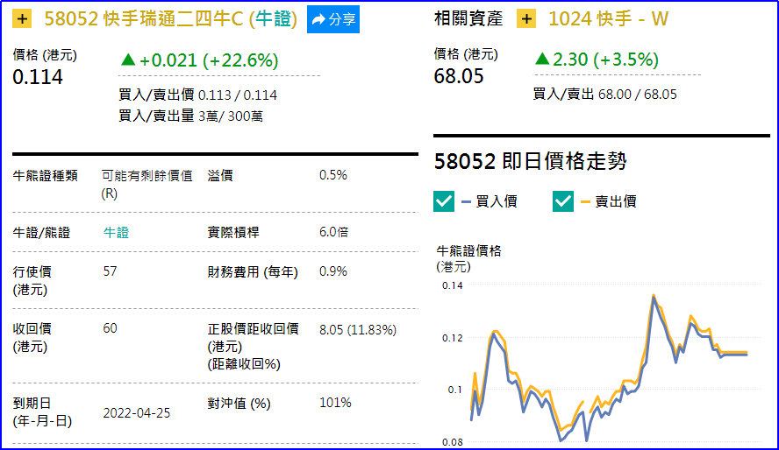
Task: Click the 0.1 y-axis label on chart
Action: coord(454,390)
